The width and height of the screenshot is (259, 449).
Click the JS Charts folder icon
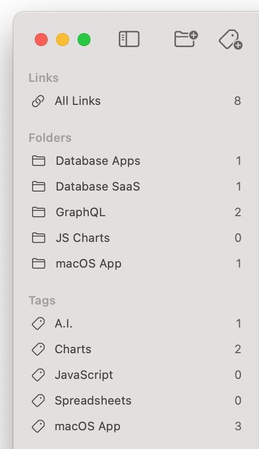pos(39,238)
